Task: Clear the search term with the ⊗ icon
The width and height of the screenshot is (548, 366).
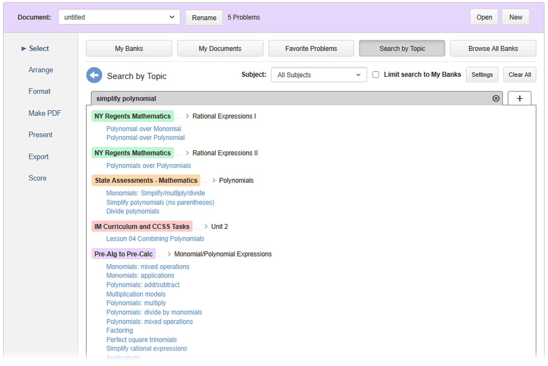Action: 496,98
